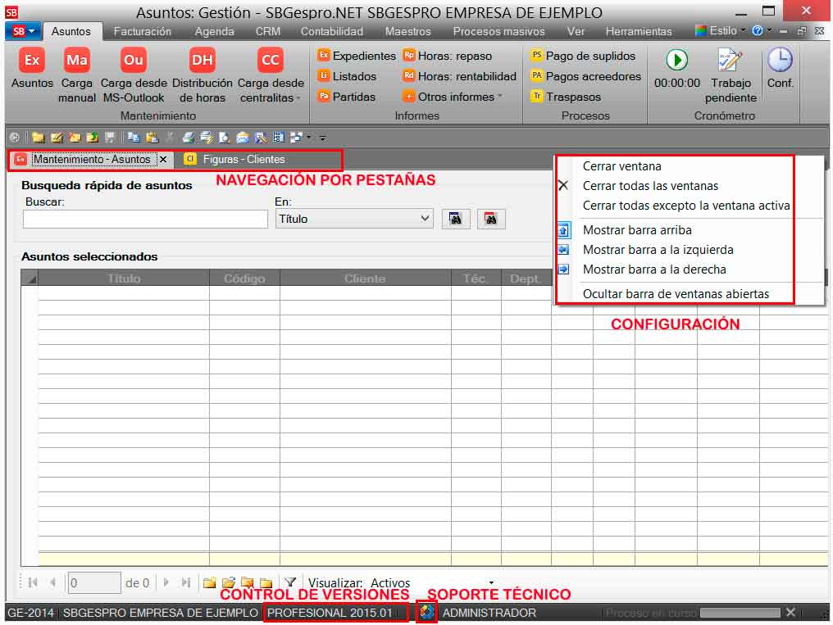Switch to Figuras - Clientes tab

click(x=244, y=160)
